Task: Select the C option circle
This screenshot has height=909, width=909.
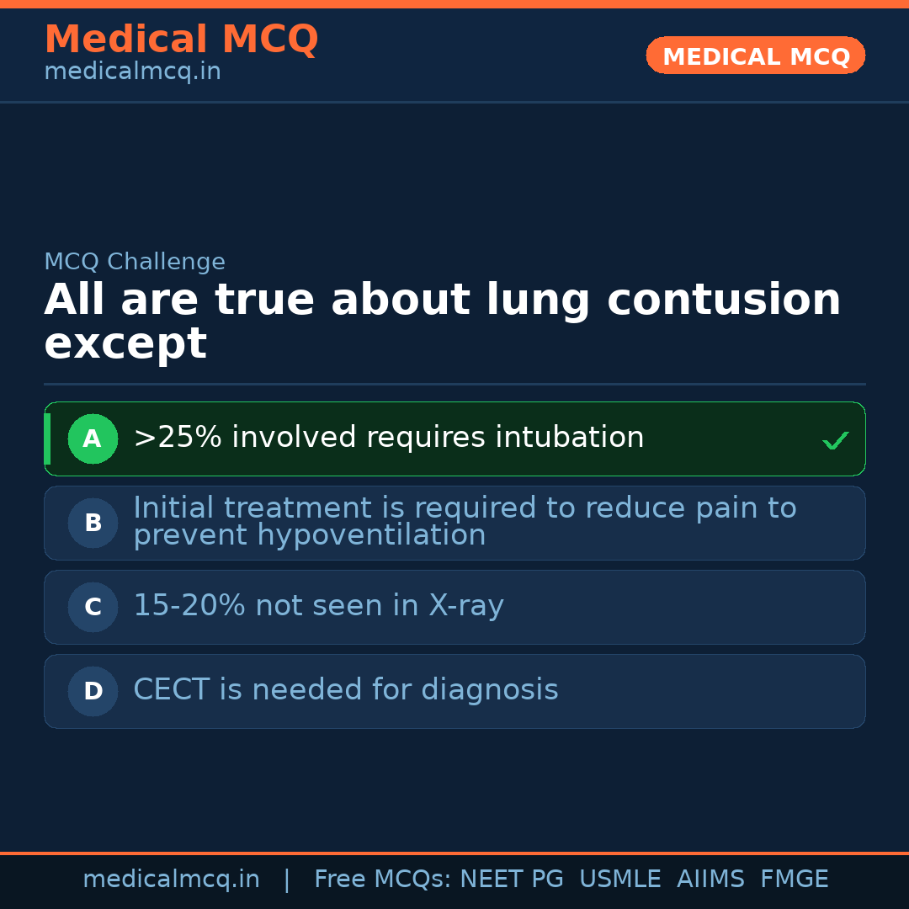Action: pos(93,607)
